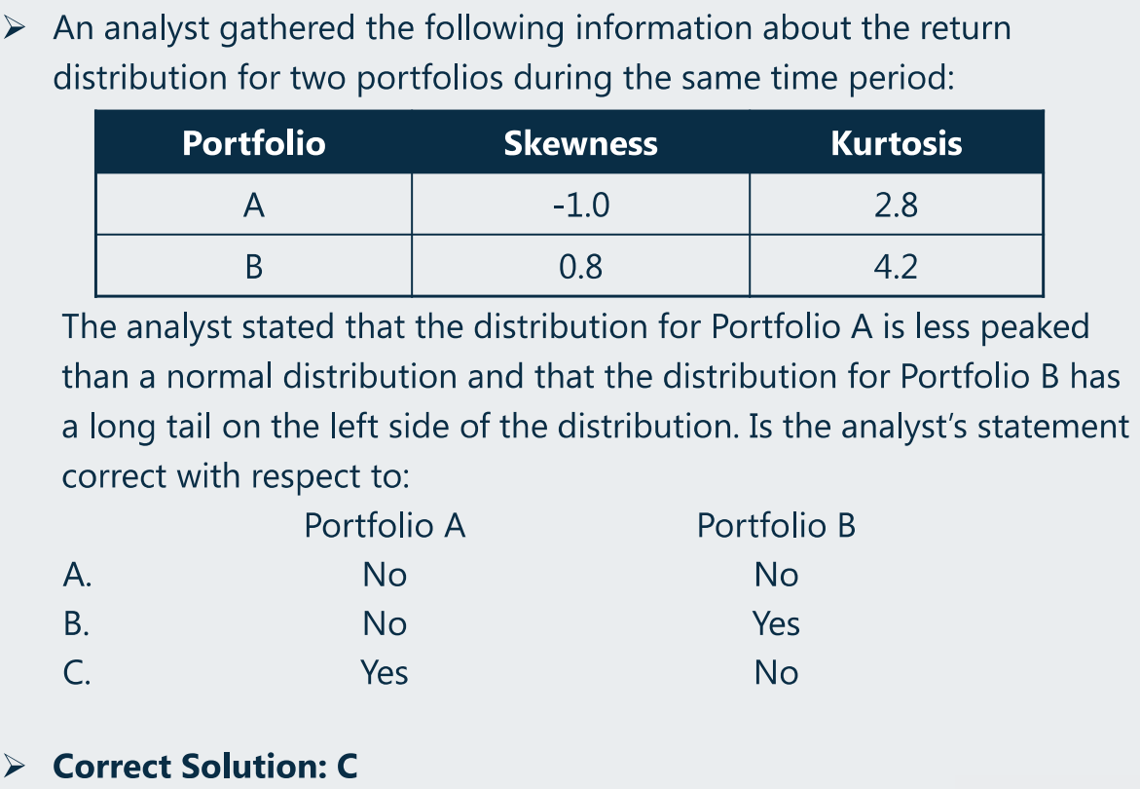
Task: Click the 'Portfolio A' answer column heading
Action: click(x=385, y=525)
